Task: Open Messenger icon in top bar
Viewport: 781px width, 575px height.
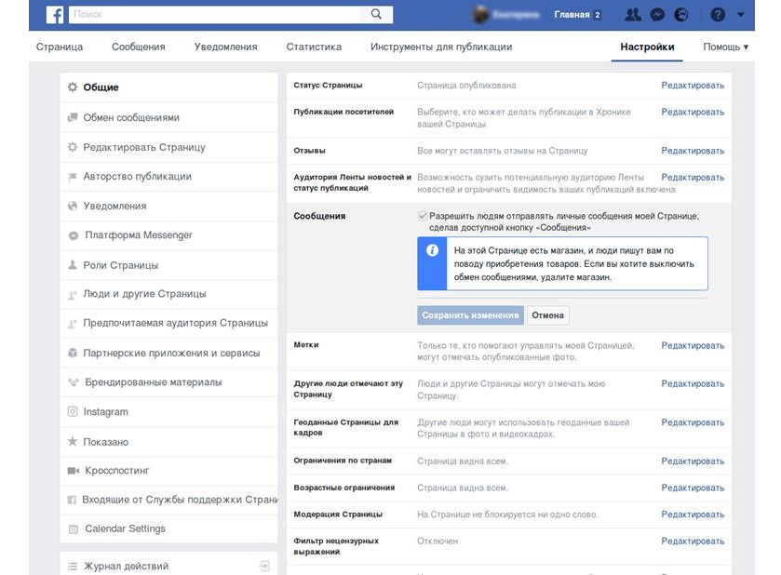Action: (x=657, y=15)
